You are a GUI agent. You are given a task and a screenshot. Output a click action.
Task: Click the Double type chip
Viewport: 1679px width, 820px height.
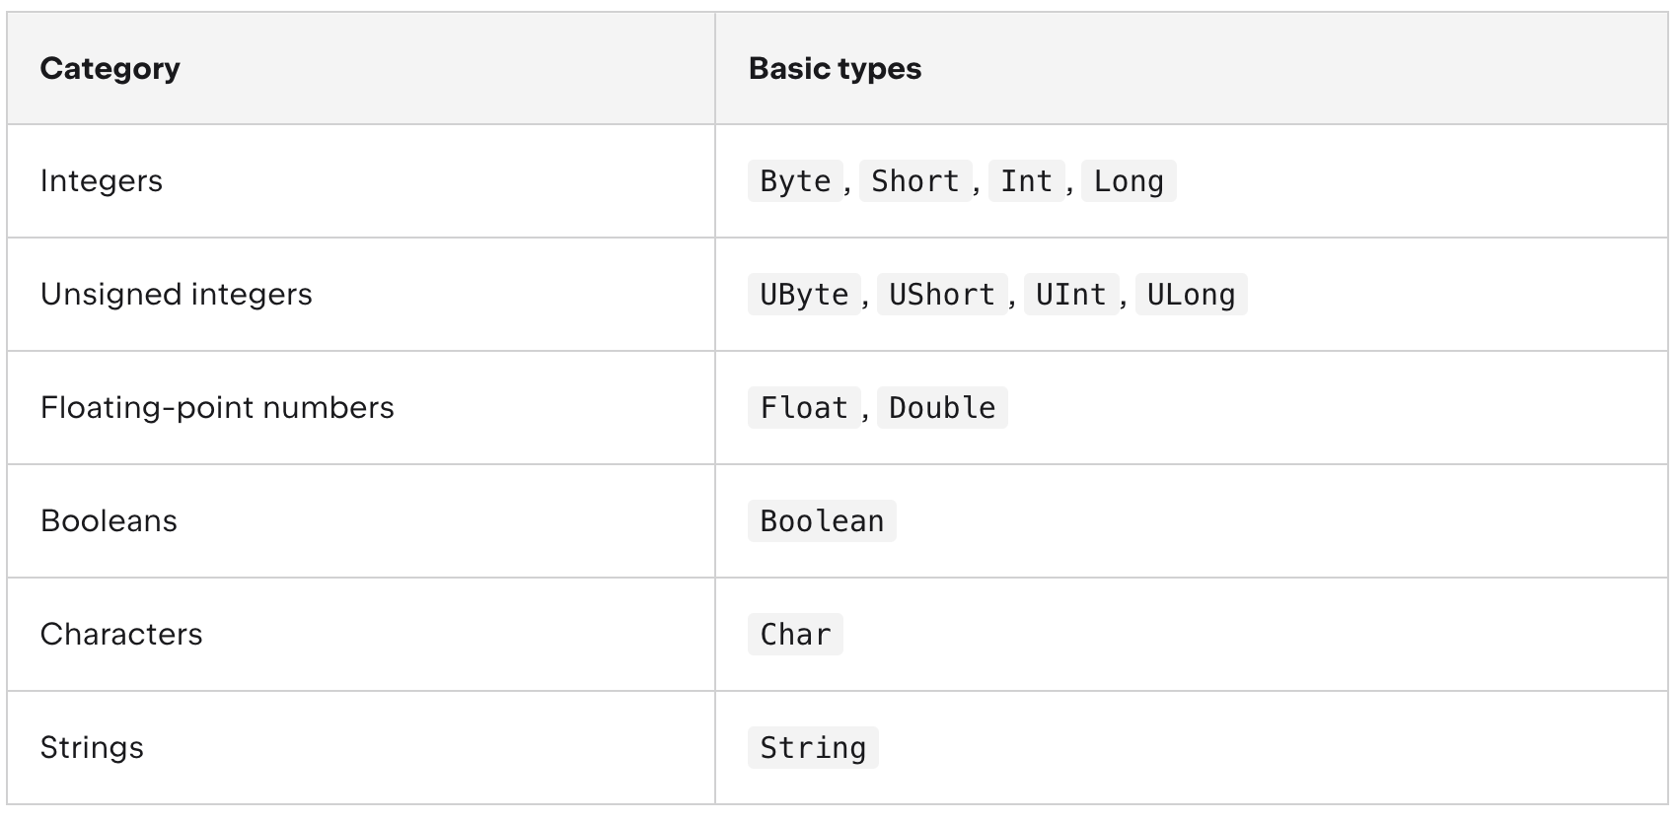[942, 408]
